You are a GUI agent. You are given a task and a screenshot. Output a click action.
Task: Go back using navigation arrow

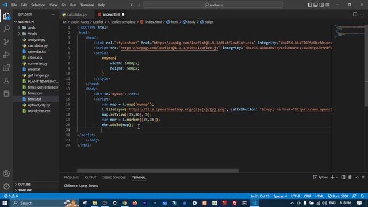point(132,5)
